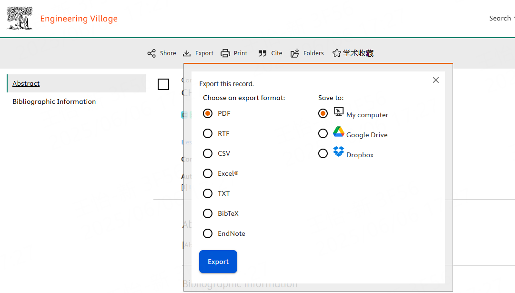This screenshot has height=293, width=515.
Task: Choose Google Drive as save location
Action: (x=323, y=133)
